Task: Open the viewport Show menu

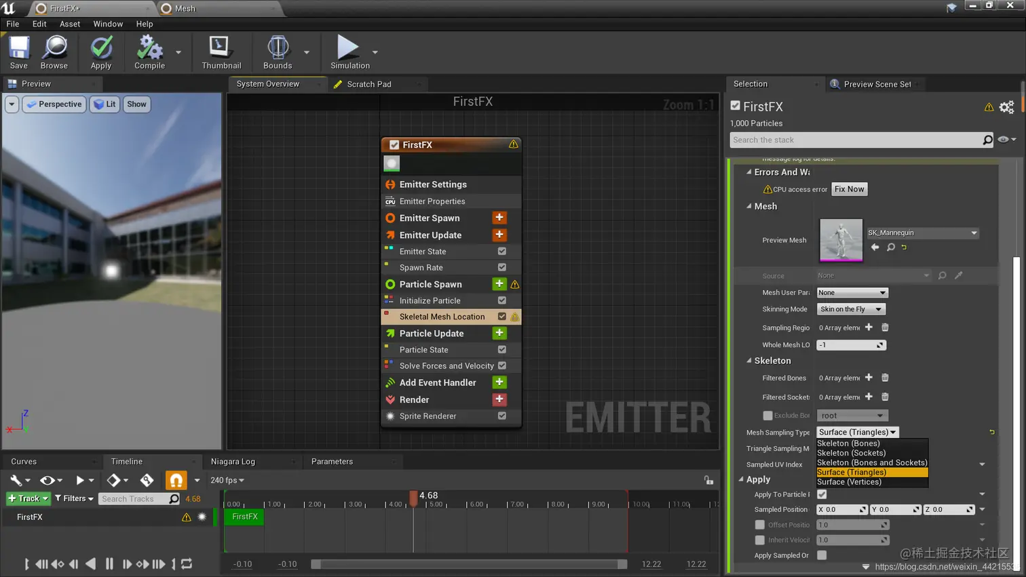Action: 136,104
